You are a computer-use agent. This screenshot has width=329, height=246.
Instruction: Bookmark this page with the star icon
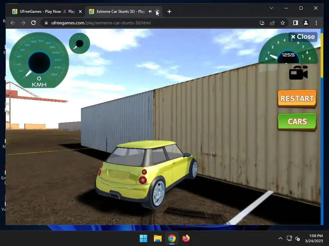coord(283,23)
